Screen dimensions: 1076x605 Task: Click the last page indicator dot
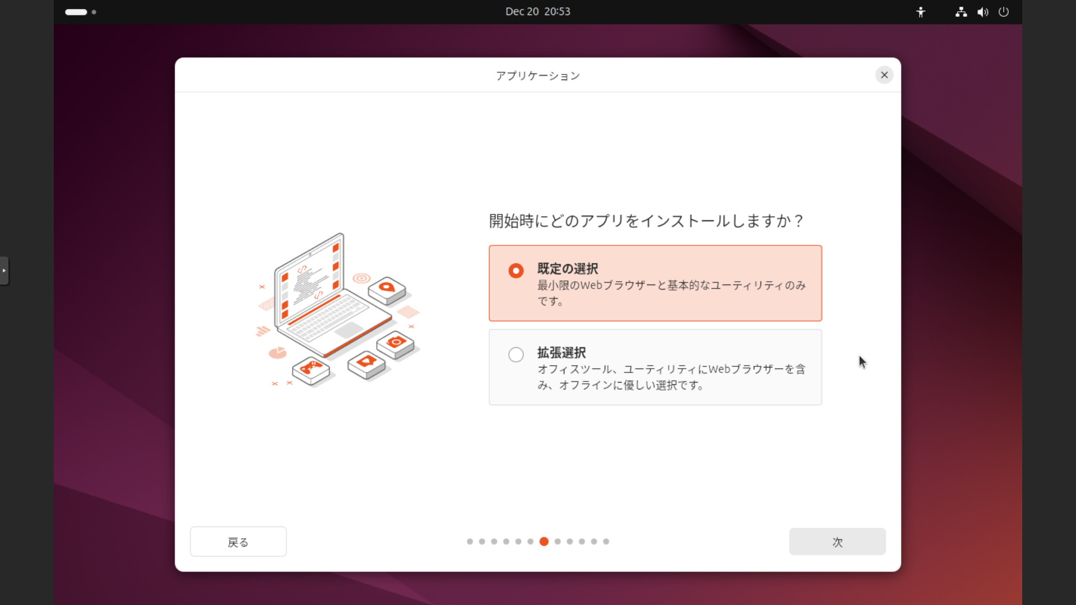pyautogui.click(x=606, y=542)
